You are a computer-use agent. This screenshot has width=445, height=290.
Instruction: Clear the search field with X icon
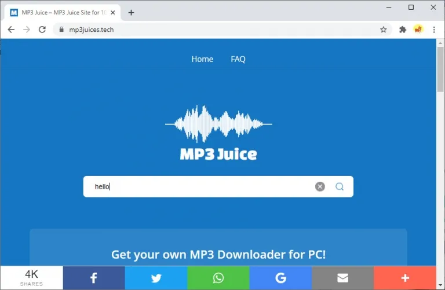[x=320, y=186]
